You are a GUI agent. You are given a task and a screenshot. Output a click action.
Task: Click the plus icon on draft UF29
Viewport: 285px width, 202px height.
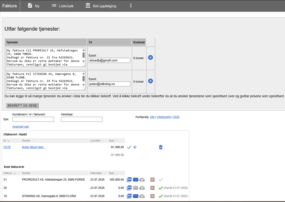[135, 147]
